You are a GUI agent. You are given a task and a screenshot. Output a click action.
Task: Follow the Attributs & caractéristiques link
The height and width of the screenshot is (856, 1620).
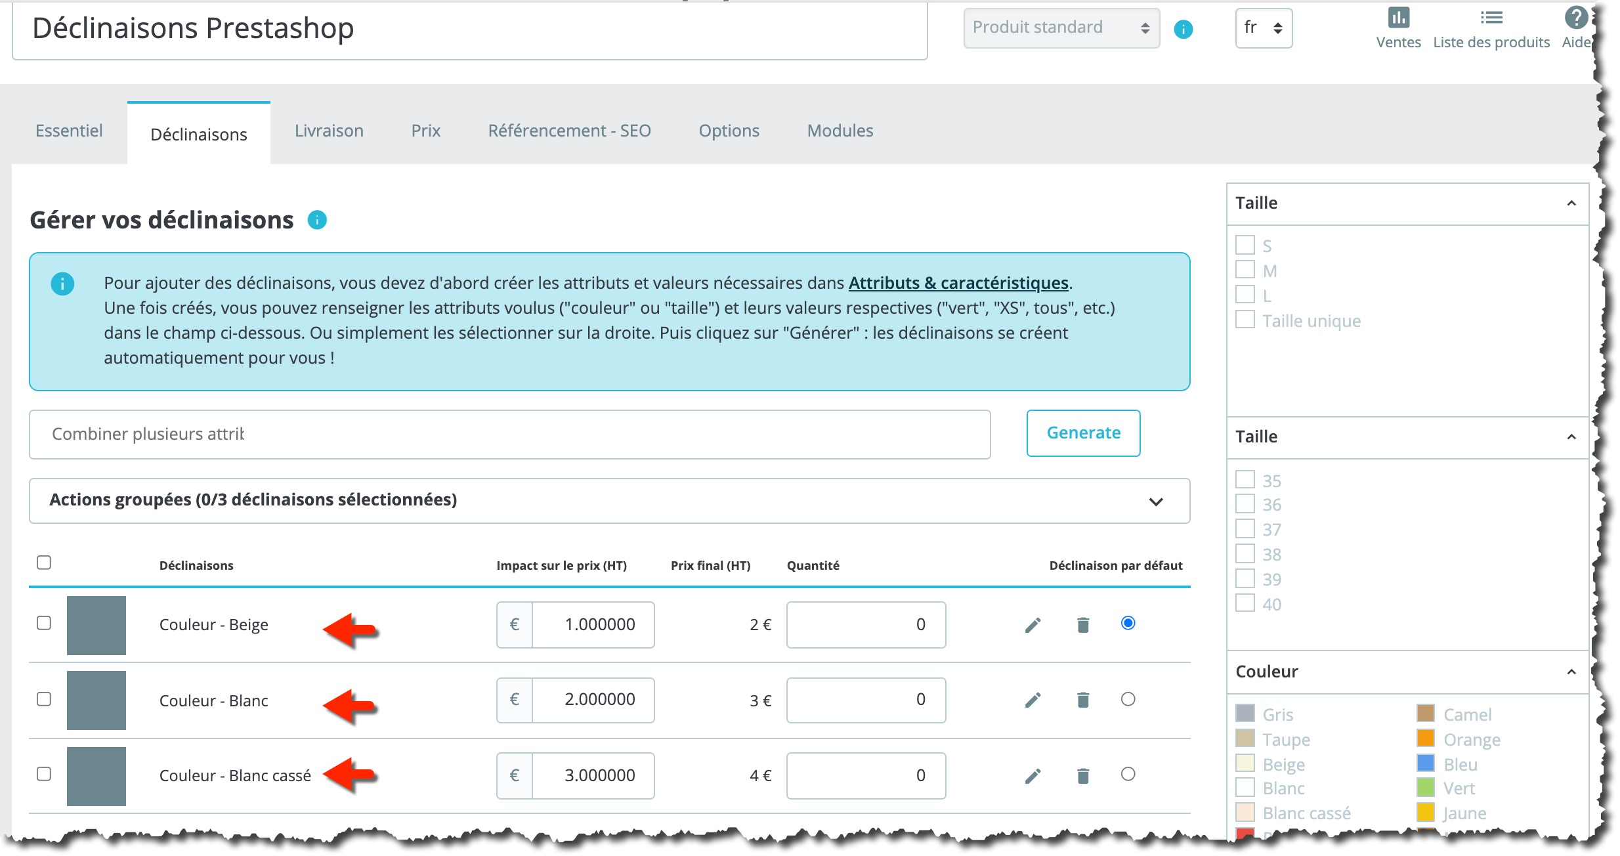coord(958,283)
